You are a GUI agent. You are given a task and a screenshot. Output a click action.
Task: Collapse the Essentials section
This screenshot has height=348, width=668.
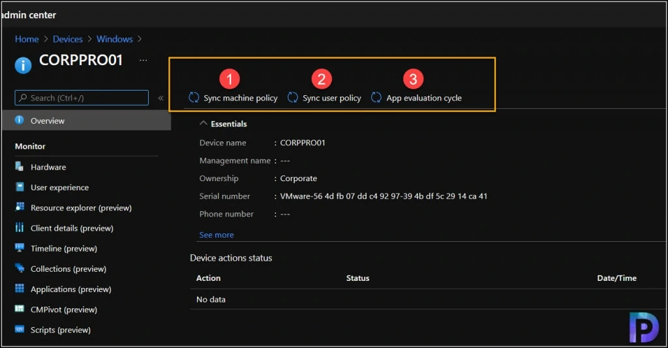pyautogui.click(x=204, y=123)
